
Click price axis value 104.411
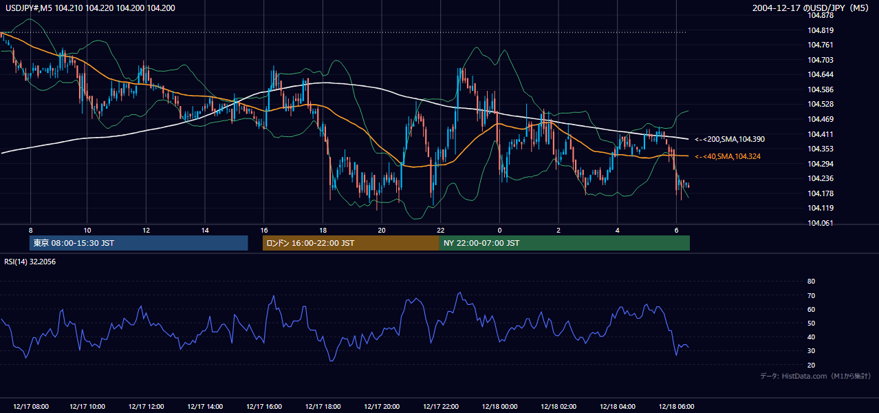(x=821, y=134)
